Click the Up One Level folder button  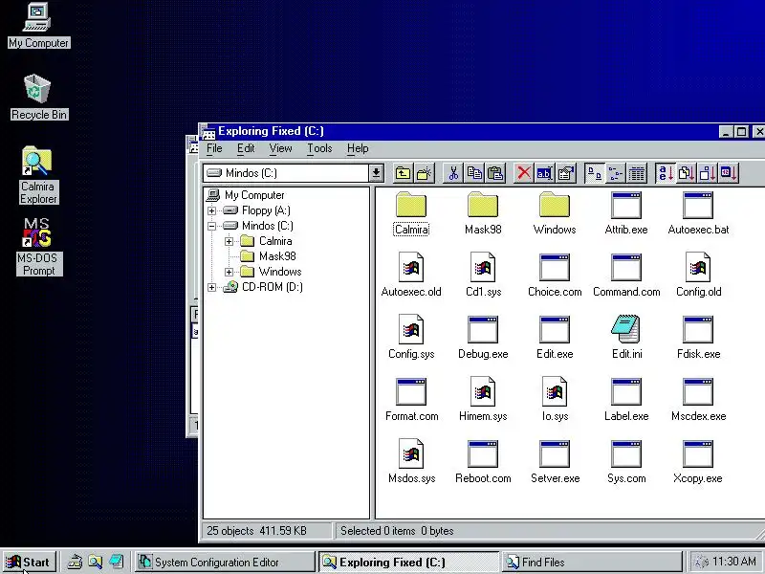pos(403,173)
